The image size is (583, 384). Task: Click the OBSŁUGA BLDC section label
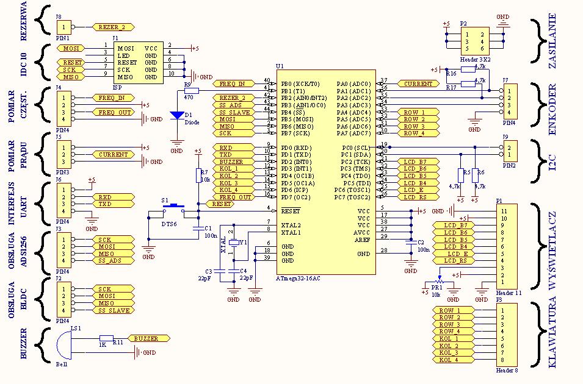click(17, 301)
